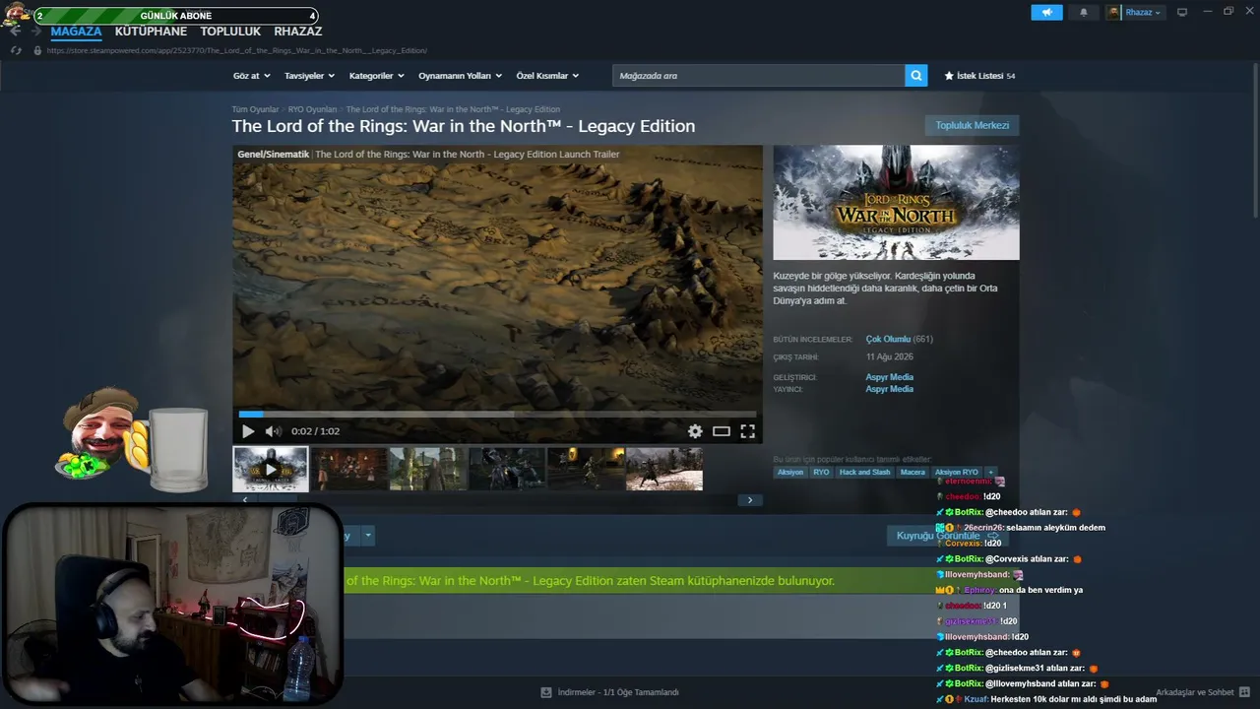Switch to the MAĞAZA tab
The width and height of the screenshot is (1260, 709).
click(x=76, y=32)
